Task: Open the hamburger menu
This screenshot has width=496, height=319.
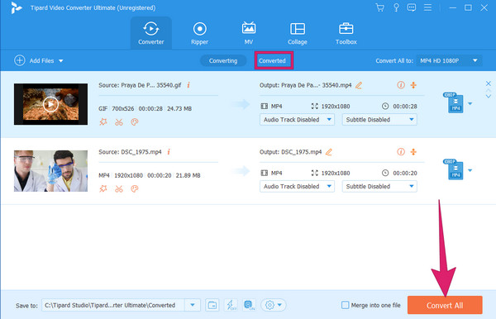Action: click(427, 7)
